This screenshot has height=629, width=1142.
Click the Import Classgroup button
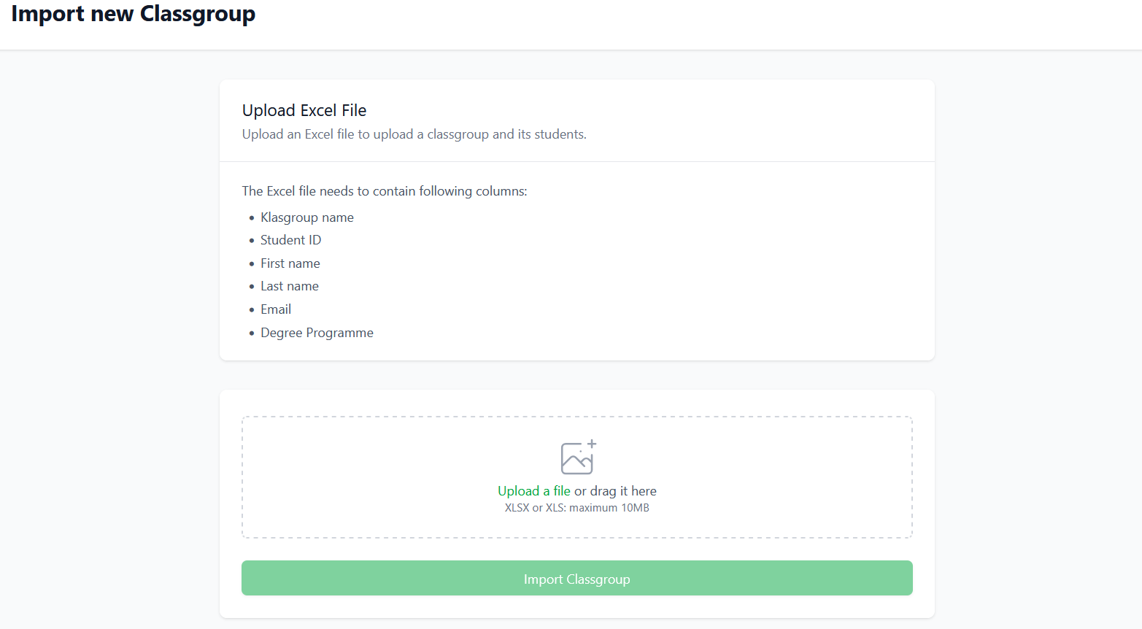point(577,579)
